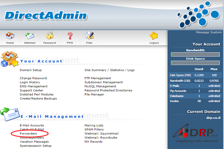Open Create/Restore Backups
Image resolution: width=224 pixels, height=149 pixels.
38,98
